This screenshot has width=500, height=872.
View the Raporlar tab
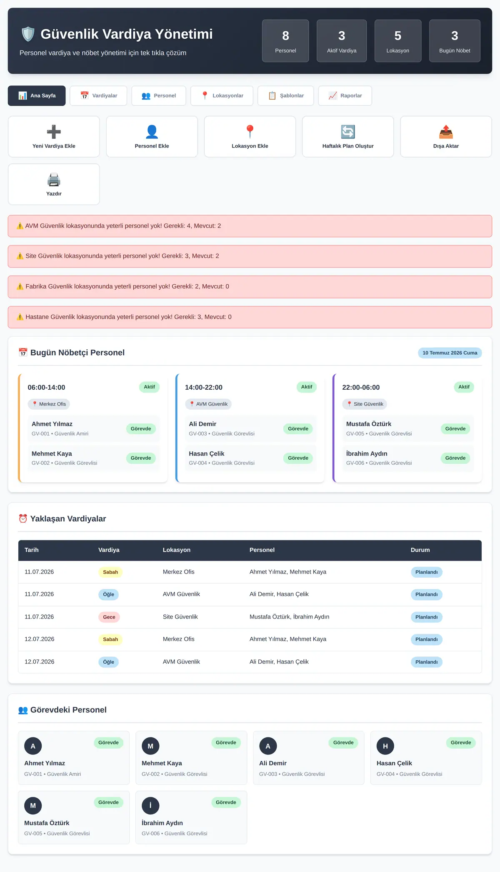[345, 96]
